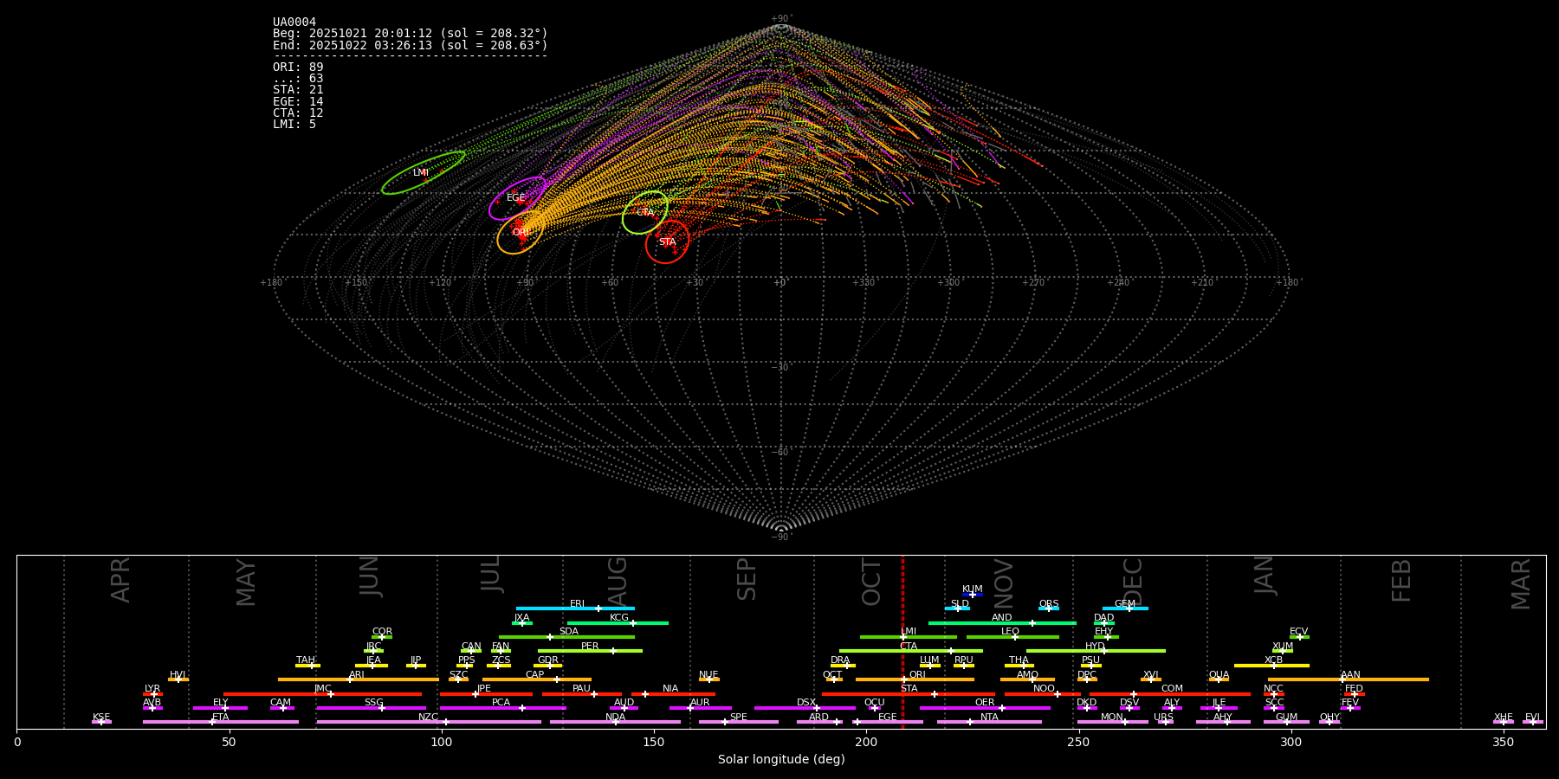Click the Beg: 20251021 20:01:12 line

pyautogui.click(x=411, y=34)
